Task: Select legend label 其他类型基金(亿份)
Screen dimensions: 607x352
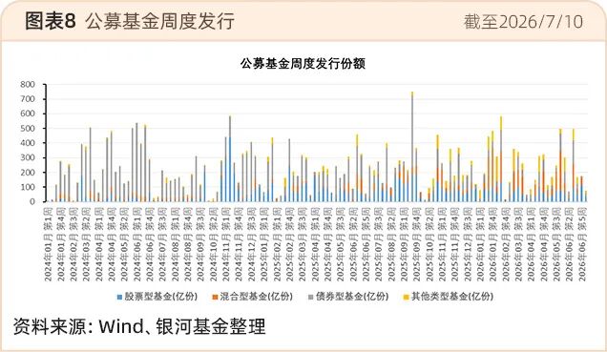Action: click(x=451, y=297)
